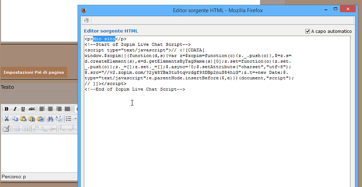Click the Firefox logo in the title bar
This screenshot has width=362, height=187.
coord(84,11)
